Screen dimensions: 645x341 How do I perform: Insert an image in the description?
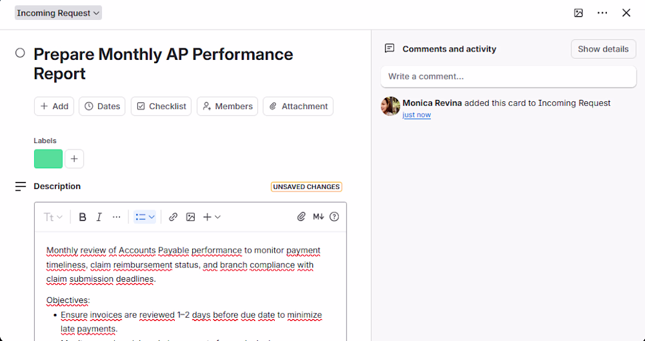coord(190,217)
